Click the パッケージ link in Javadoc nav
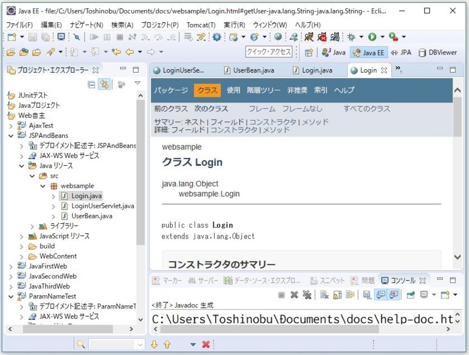Viewport: 469px width, 355px height. coord(171,90)
